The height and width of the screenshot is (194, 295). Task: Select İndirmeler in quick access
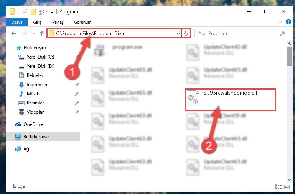[x=37, y=85]
